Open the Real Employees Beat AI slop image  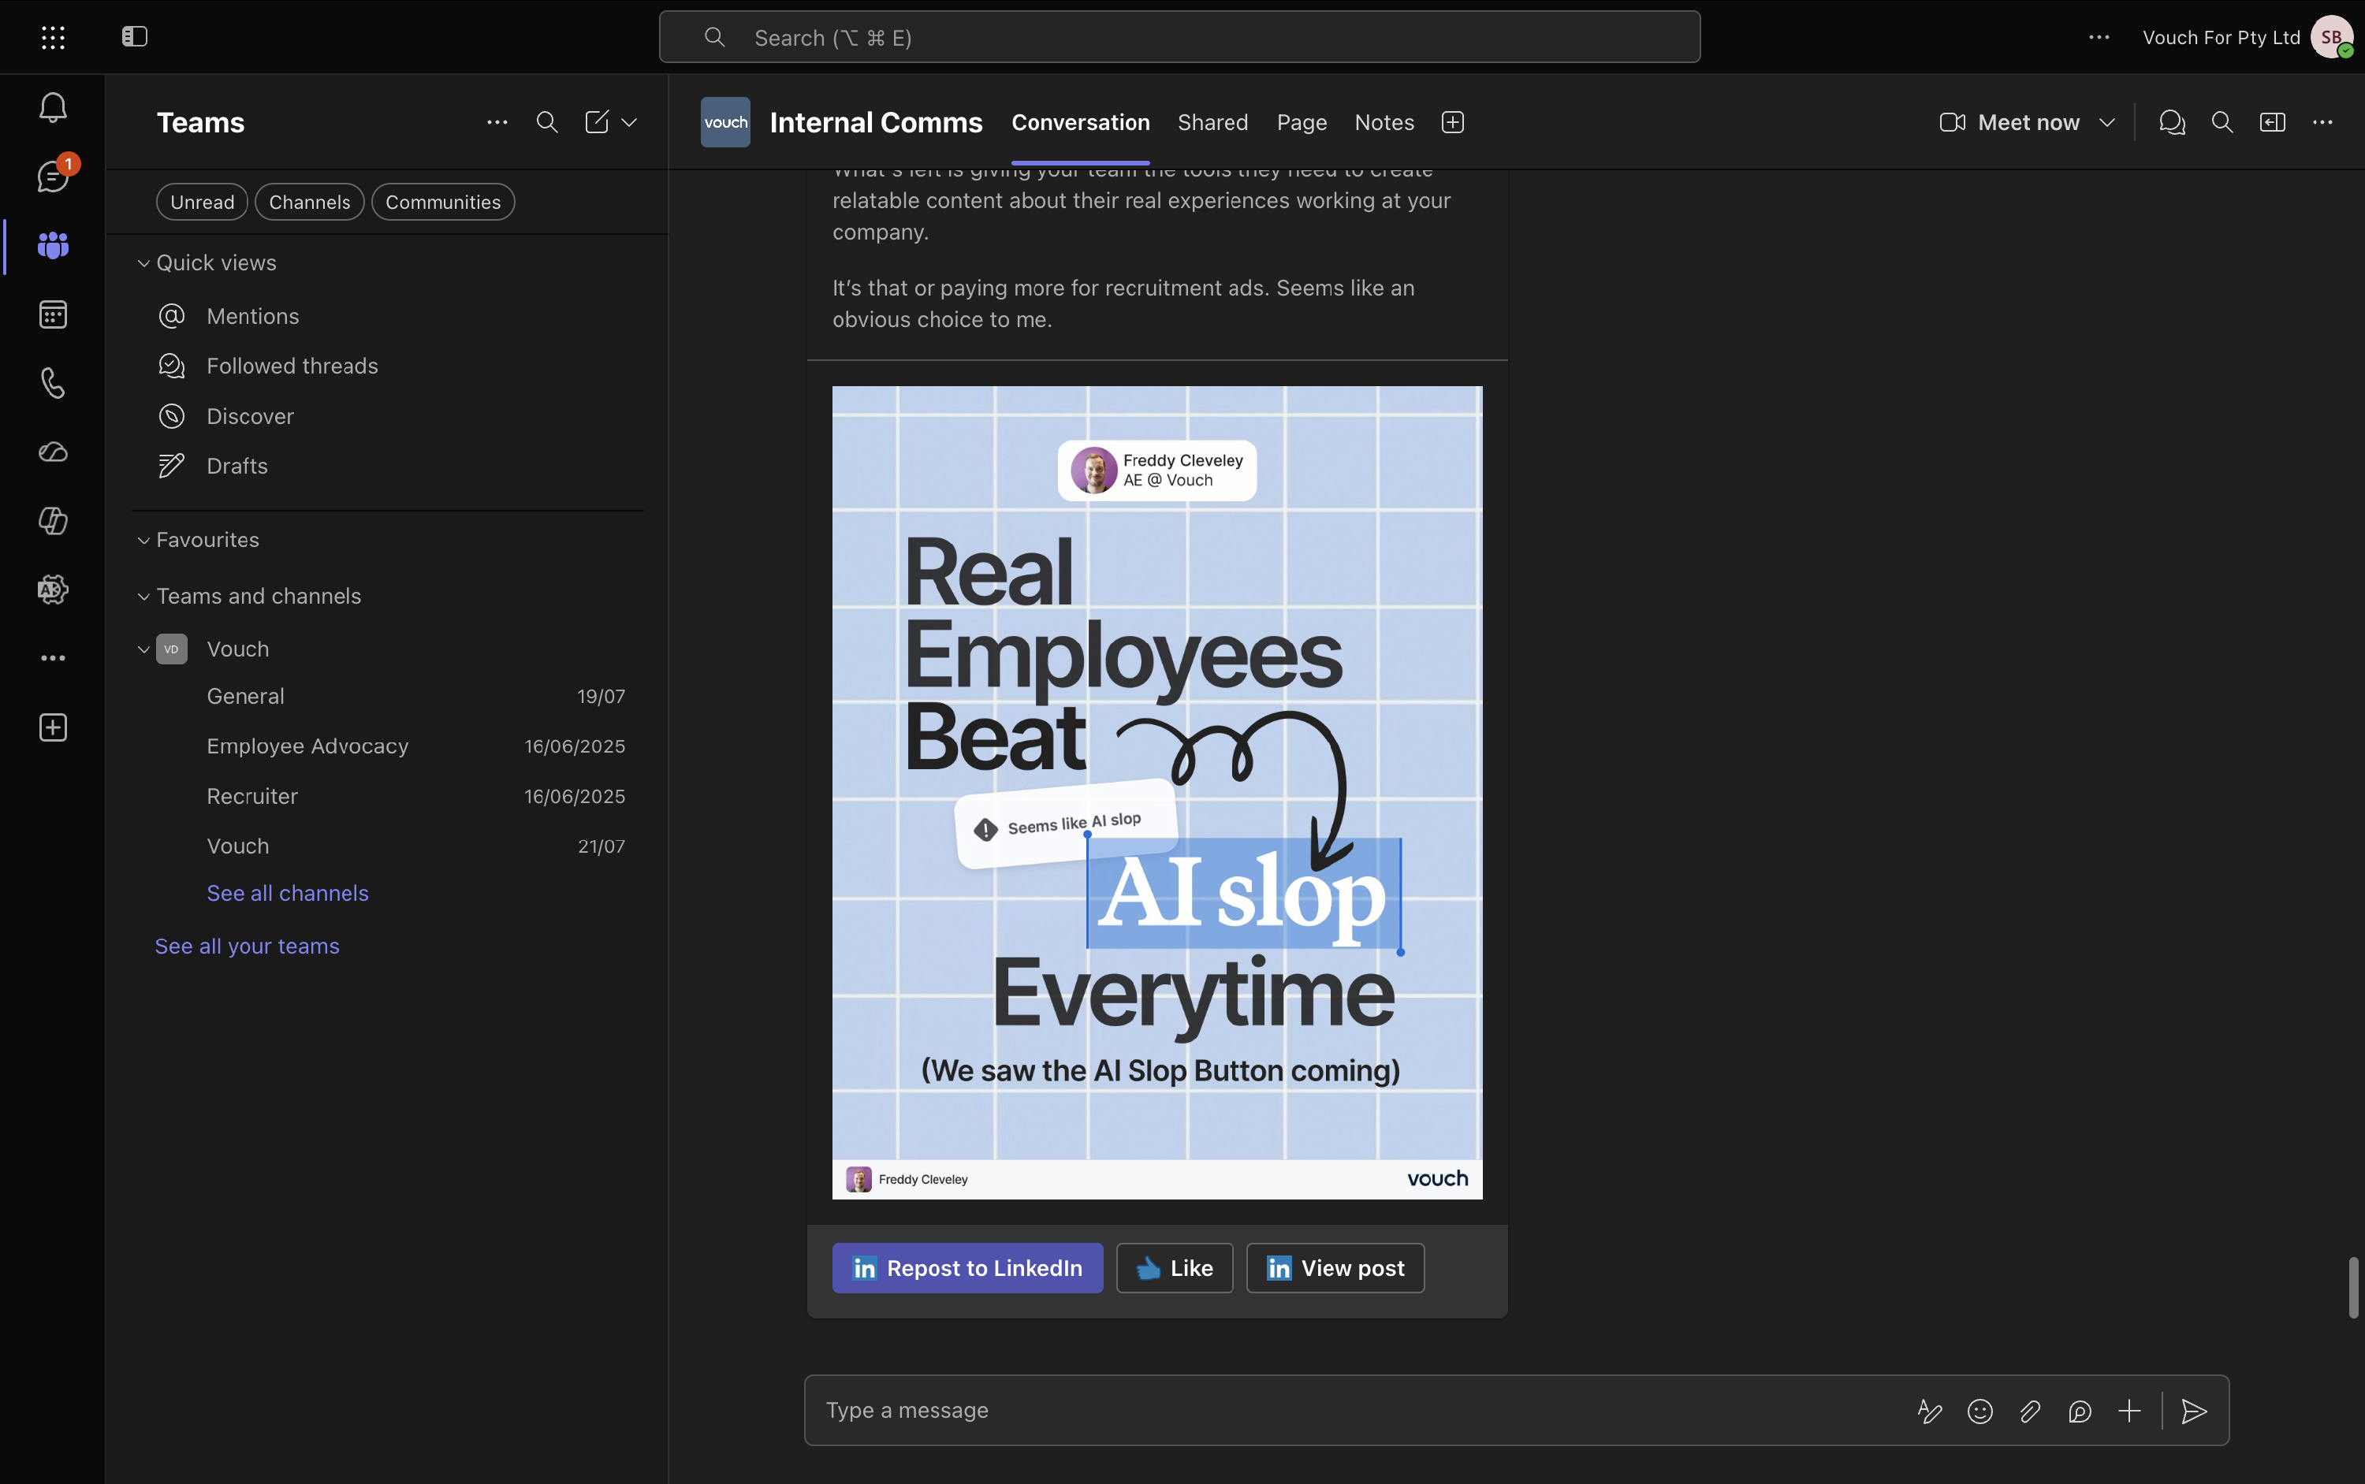point(1157,792)
